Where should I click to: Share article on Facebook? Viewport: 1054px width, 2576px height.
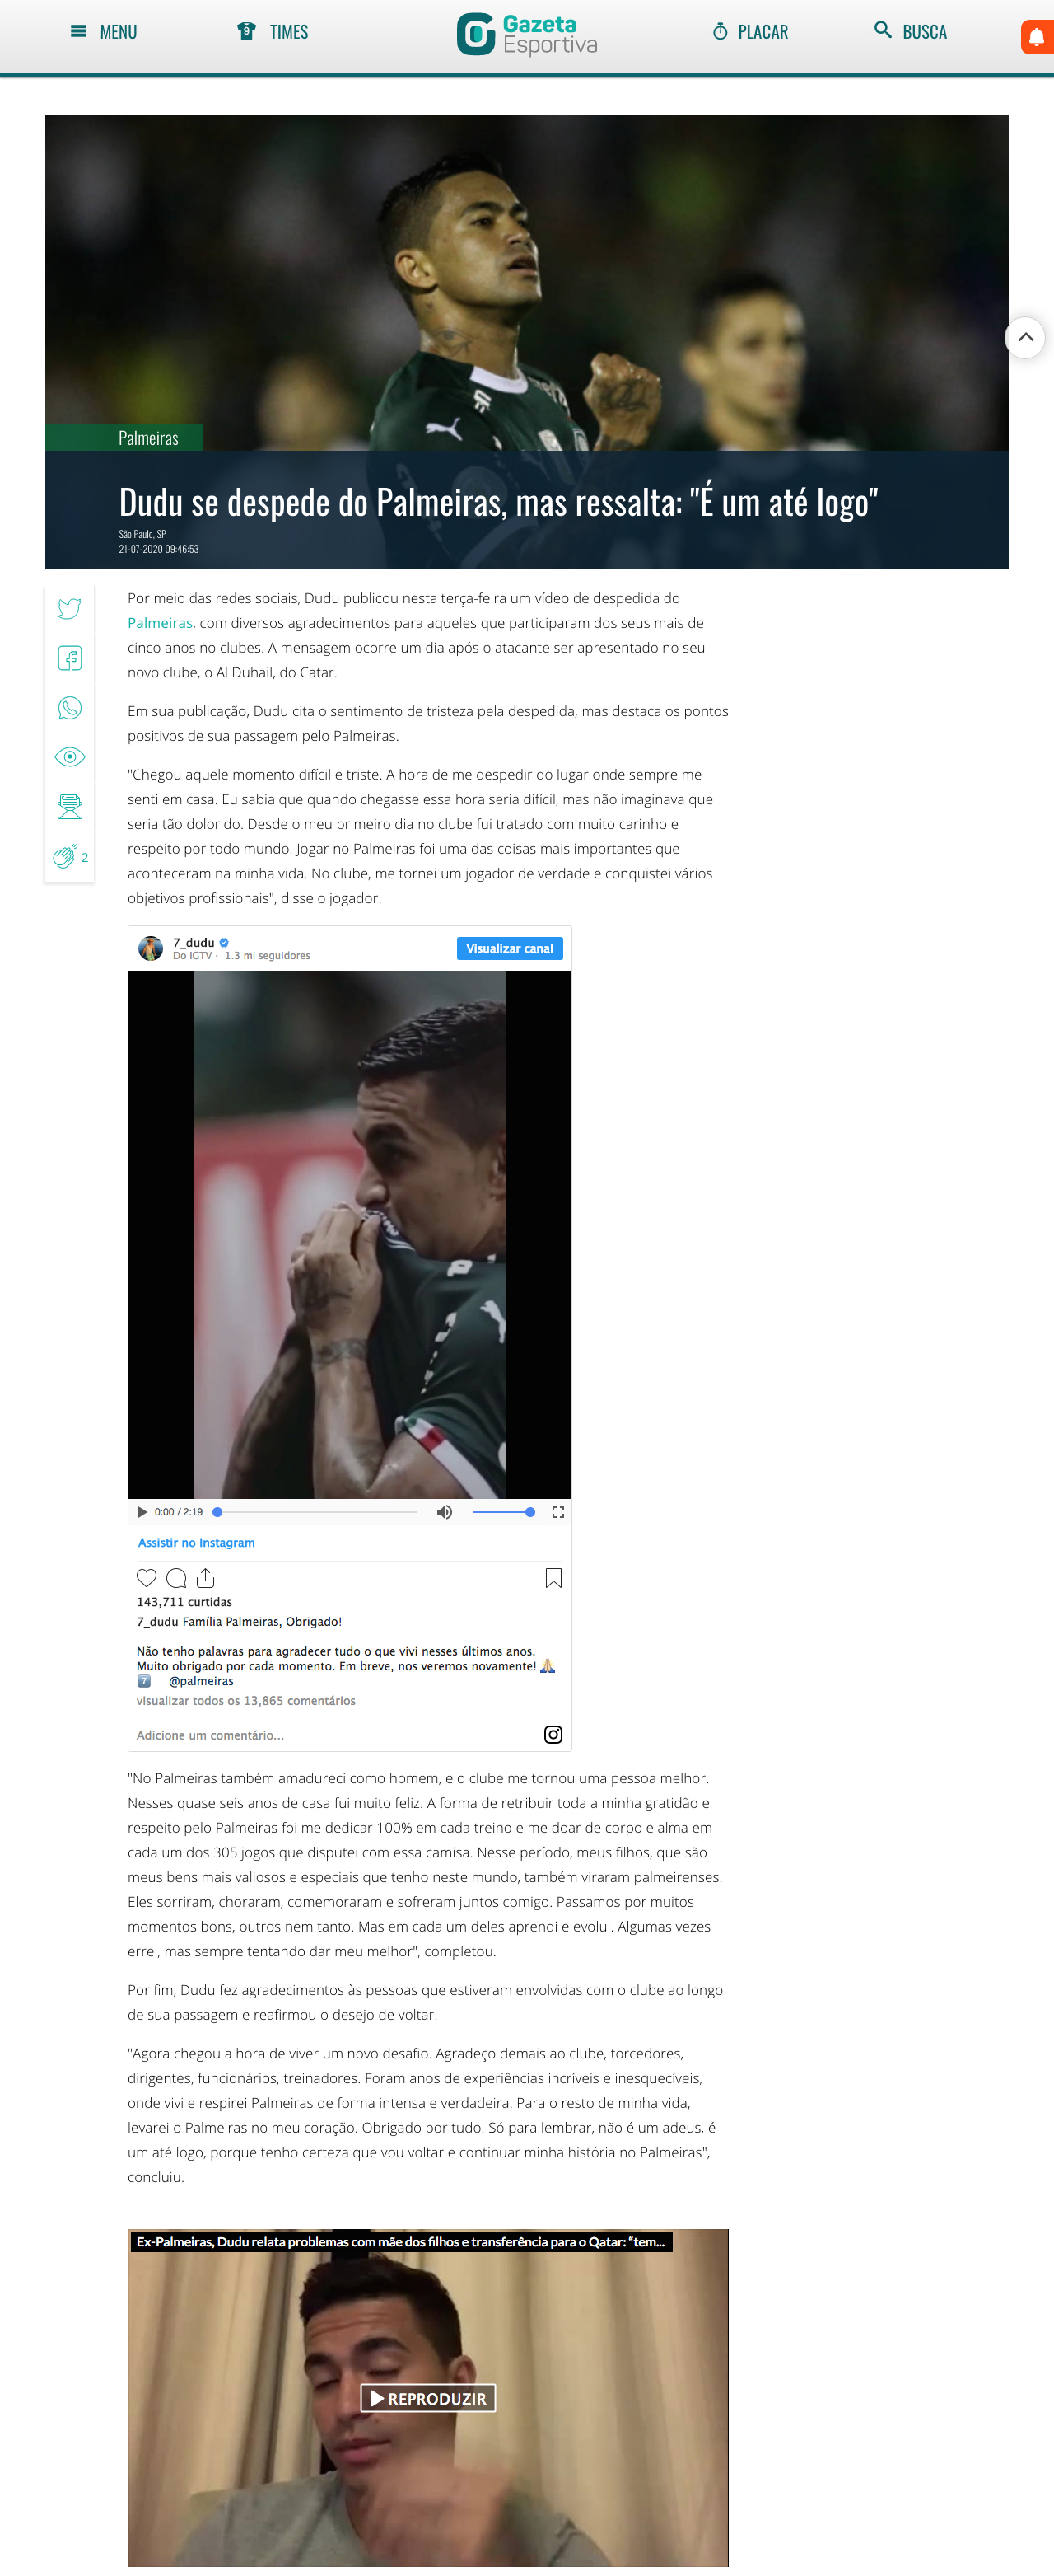point(69,658)
